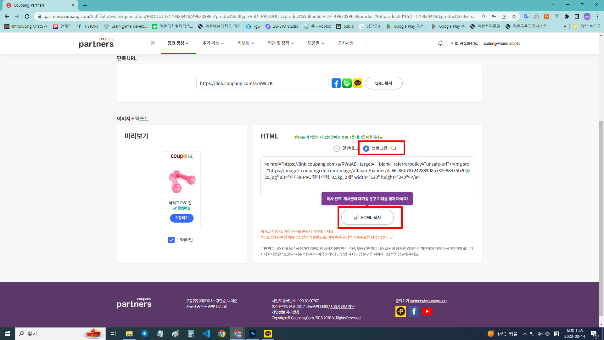The width and height of the screenshot is (604, 340).
Task: Open 공지사항 in the navigation
Action: 346,43
